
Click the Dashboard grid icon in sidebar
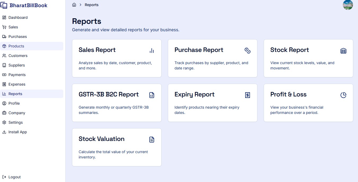(4, 17)
